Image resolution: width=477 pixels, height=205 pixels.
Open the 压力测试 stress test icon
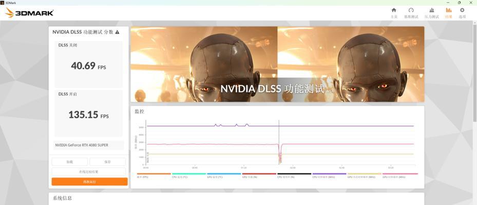(432, 10)
